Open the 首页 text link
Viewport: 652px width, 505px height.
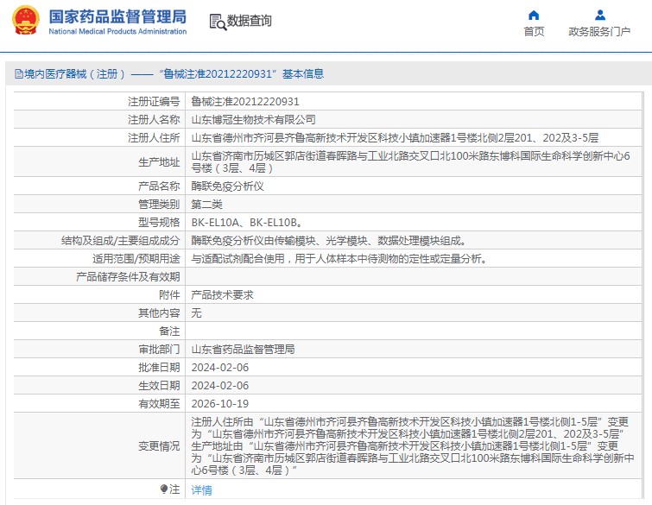534,32
